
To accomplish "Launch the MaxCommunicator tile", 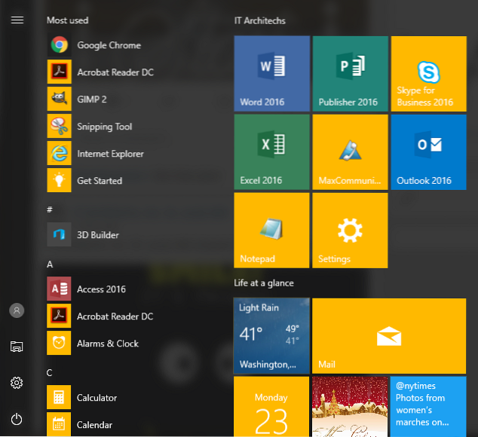I will [x=350, y=152].
